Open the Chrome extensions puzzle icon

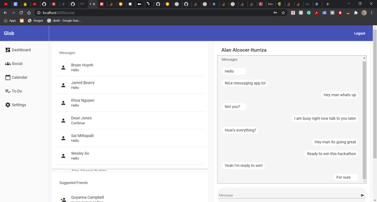coord(356,13)
